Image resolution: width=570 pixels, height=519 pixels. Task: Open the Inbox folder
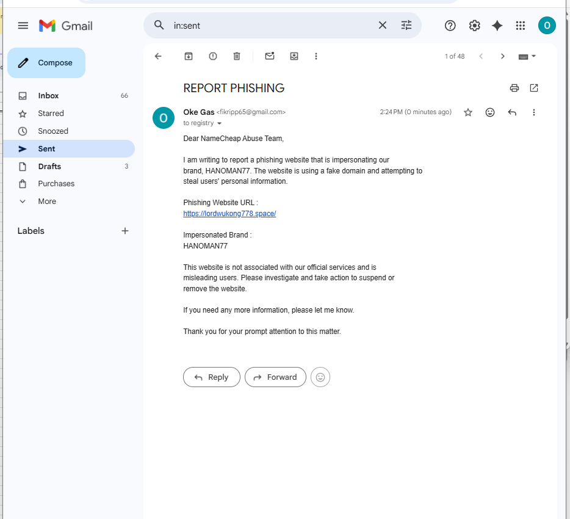[x=69, y=96]
